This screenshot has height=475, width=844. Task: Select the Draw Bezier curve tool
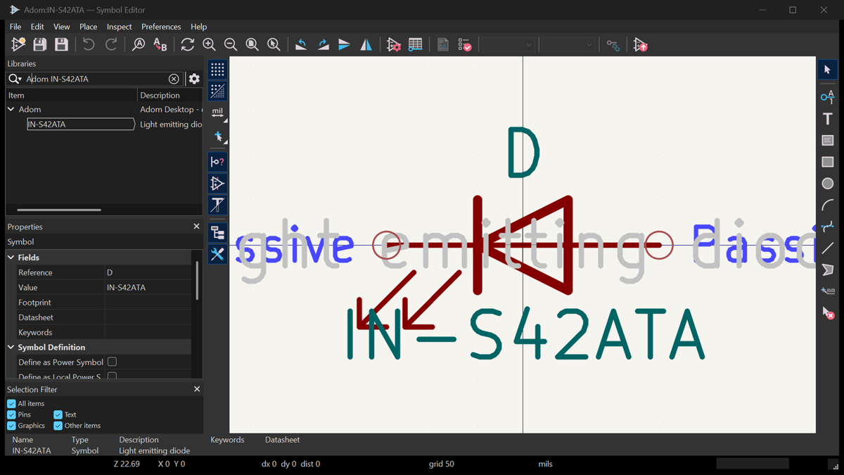point(828,227)
